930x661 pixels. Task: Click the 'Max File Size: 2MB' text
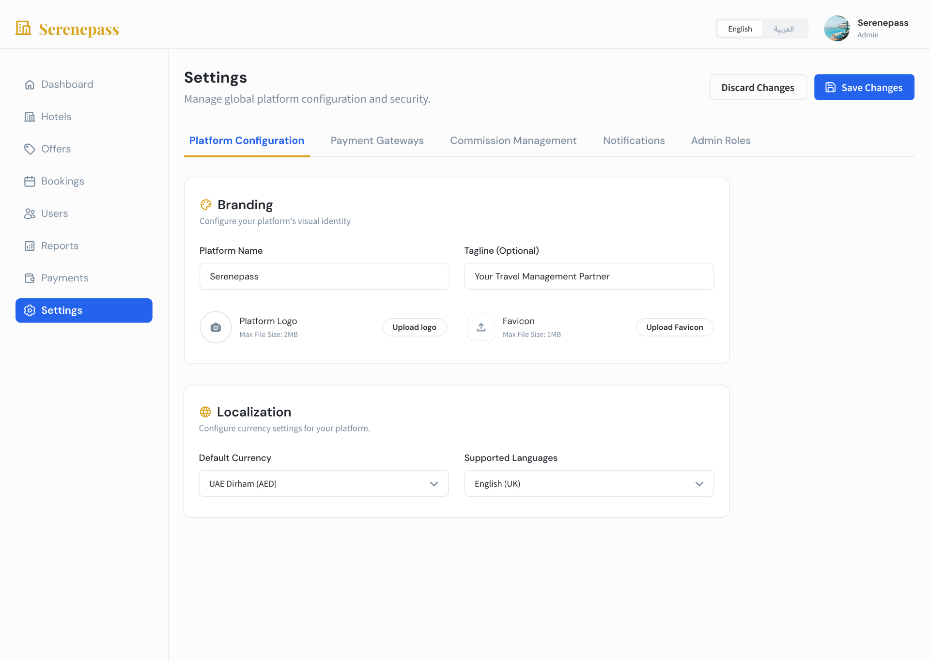pos(268,335)
